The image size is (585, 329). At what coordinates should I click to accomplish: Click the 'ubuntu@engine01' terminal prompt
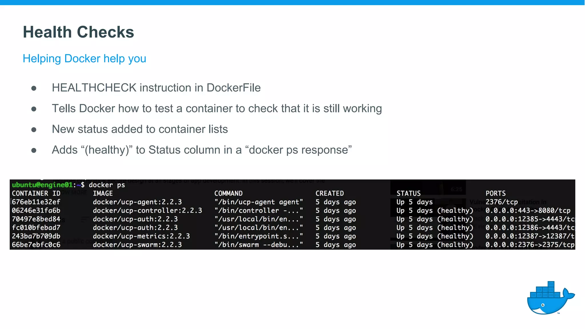coord(42,185)
